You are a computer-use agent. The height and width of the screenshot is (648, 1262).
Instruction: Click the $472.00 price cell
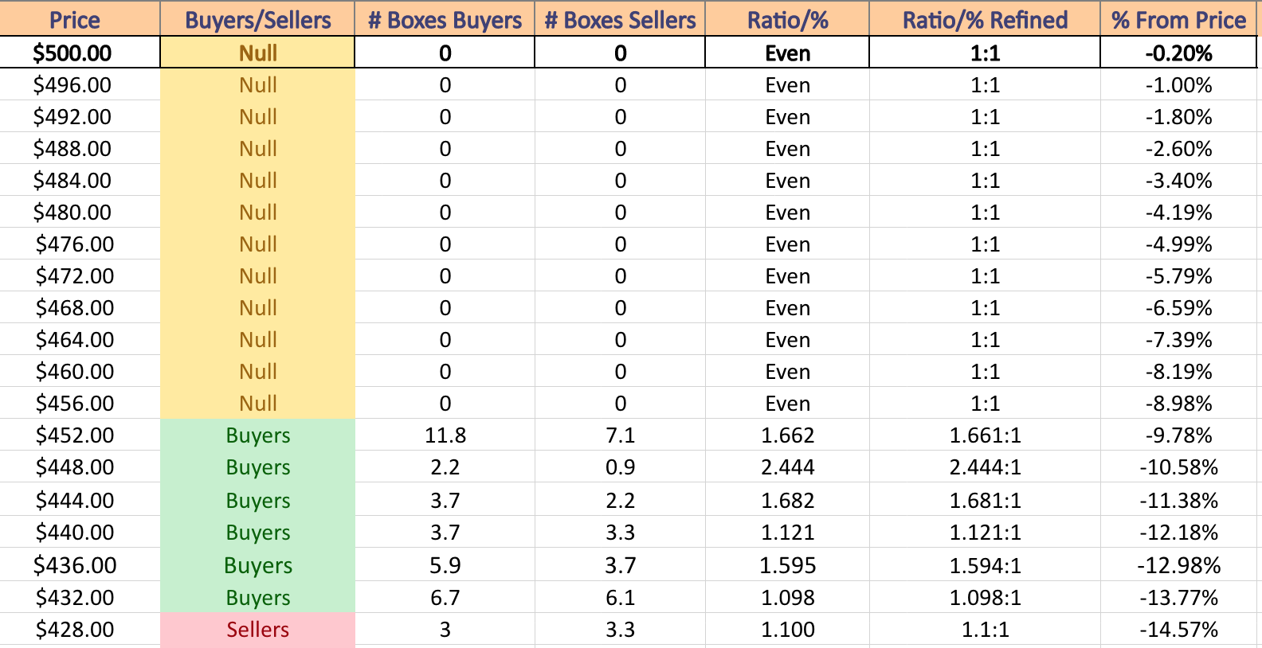tap(80, 275)
